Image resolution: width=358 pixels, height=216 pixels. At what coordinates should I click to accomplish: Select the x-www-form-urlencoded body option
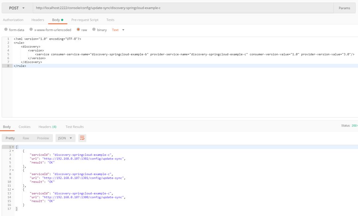[31, 30]
